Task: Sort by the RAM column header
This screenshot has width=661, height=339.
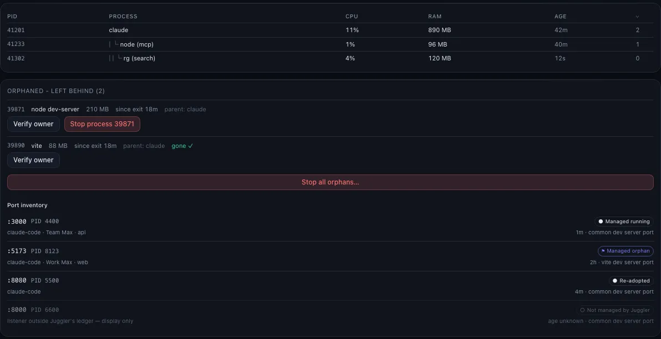Action: [x=435, y=17]
